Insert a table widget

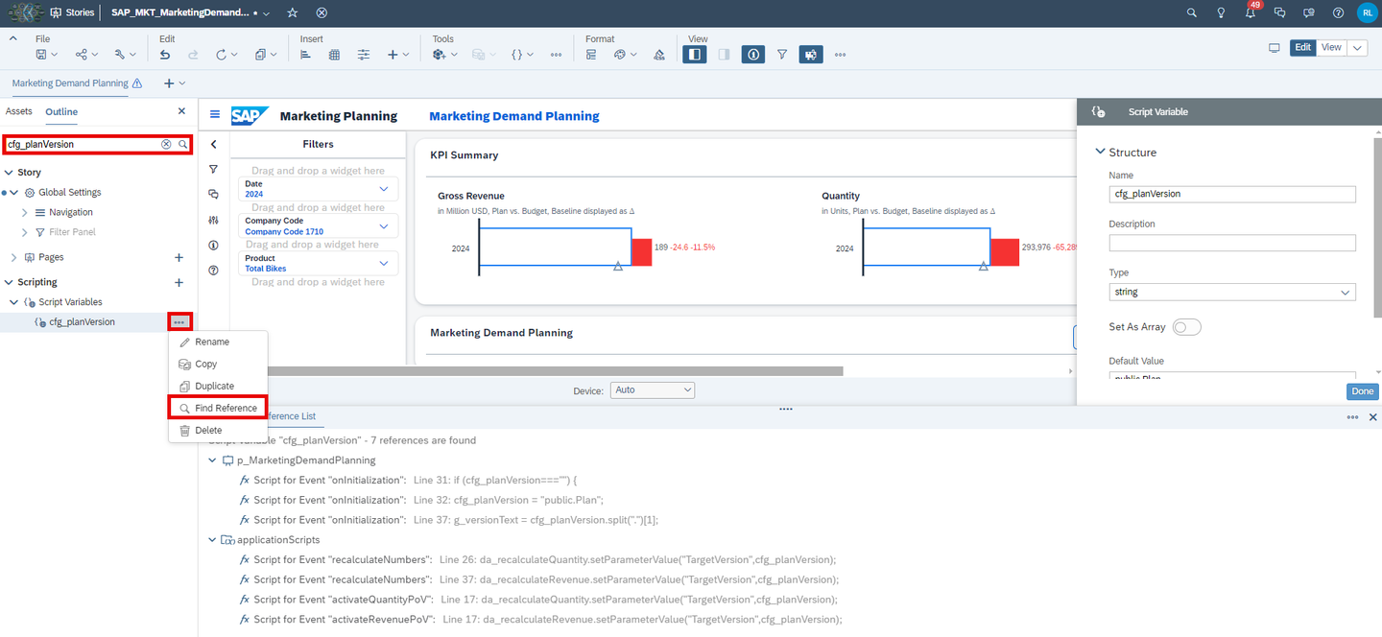[x=334, y=55]
